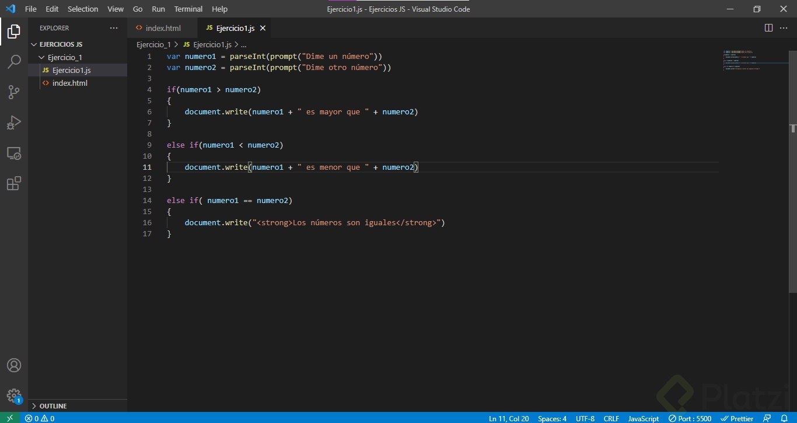
Task: Open editor more actions ellipsis
Action: 784,28
